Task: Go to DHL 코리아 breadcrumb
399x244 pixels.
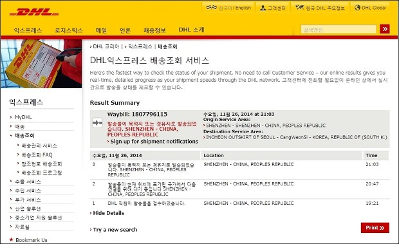Action: tap(106, 46)
